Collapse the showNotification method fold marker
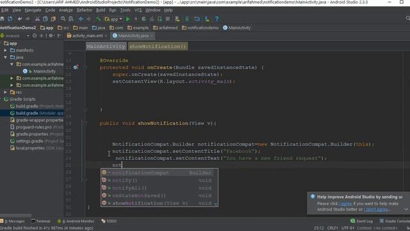The image size is (410, 231). click(85, 123)
